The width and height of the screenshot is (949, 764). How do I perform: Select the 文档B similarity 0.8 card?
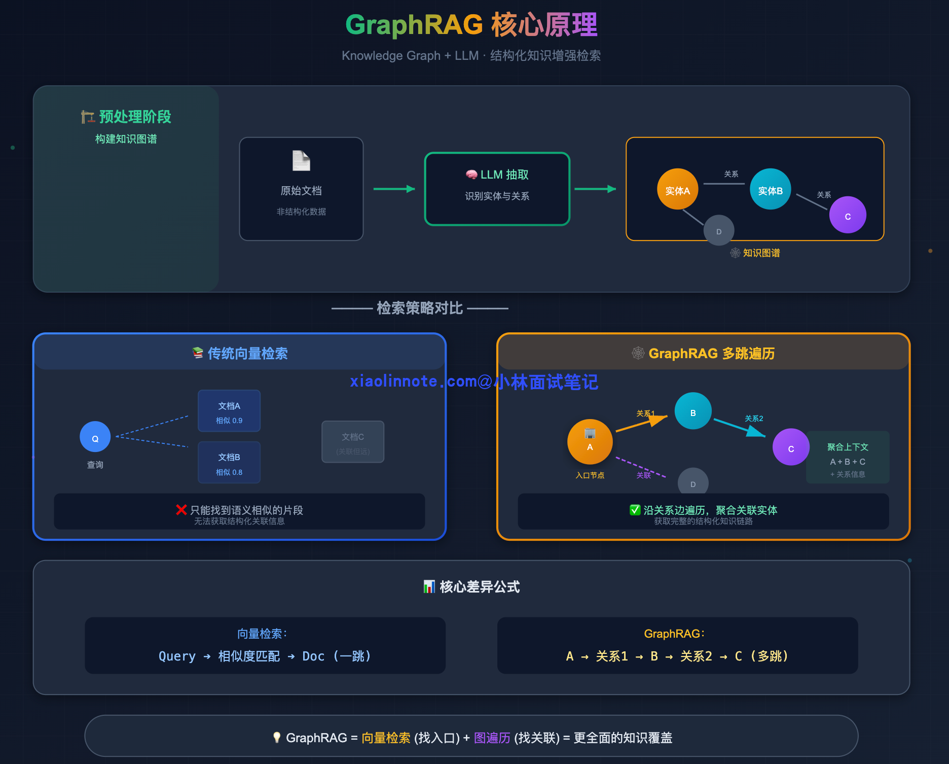click(229, 463)
